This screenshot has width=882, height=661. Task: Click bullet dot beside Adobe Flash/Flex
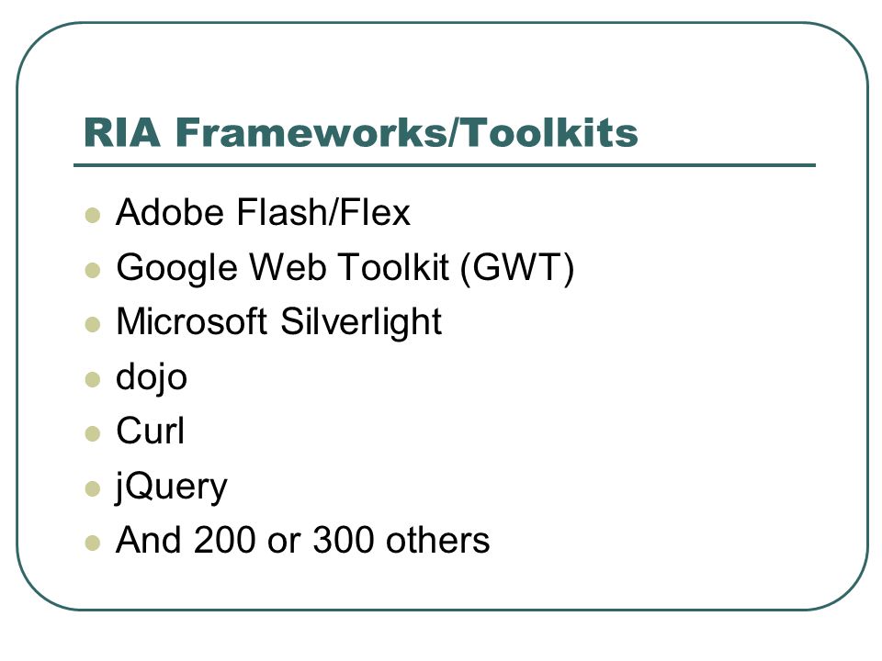tap(93, 215)
